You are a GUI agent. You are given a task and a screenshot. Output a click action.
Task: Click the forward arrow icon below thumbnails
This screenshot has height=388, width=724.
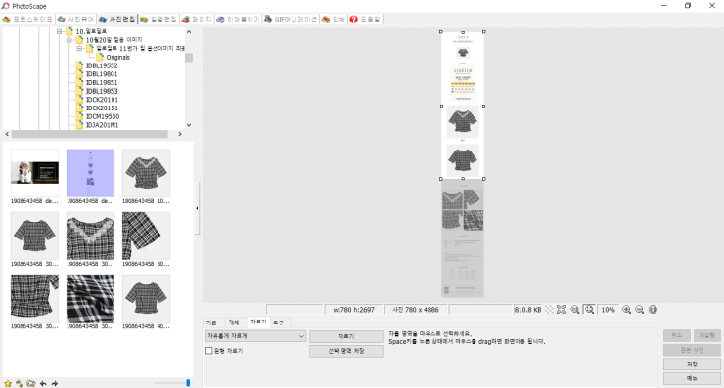(x=55, y=383)
